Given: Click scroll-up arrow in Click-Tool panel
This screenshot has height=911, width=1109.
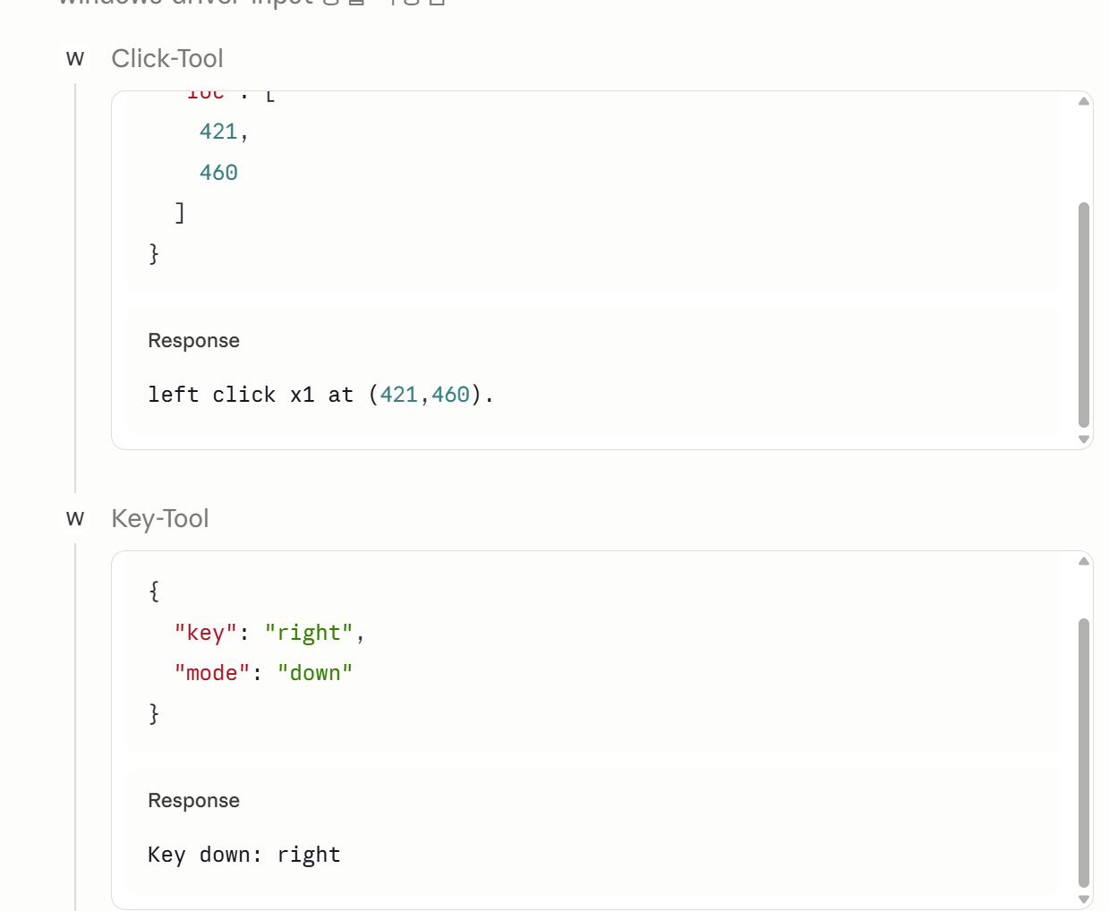Looking at the screenshot, I should [1084, 101].
